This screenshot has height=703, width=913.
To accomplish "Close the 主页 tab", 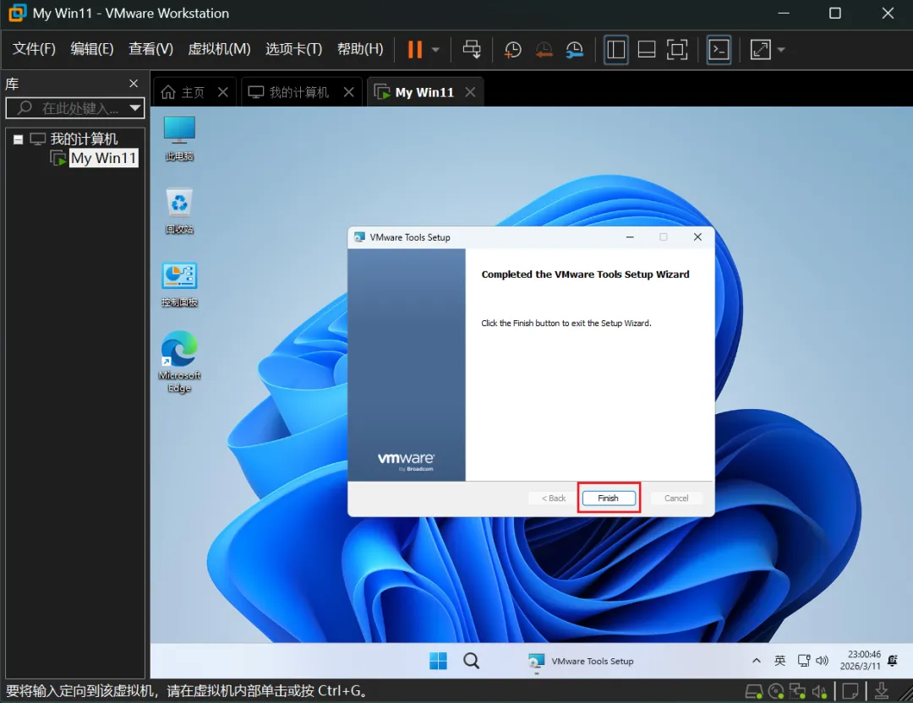I will (223, 92).
